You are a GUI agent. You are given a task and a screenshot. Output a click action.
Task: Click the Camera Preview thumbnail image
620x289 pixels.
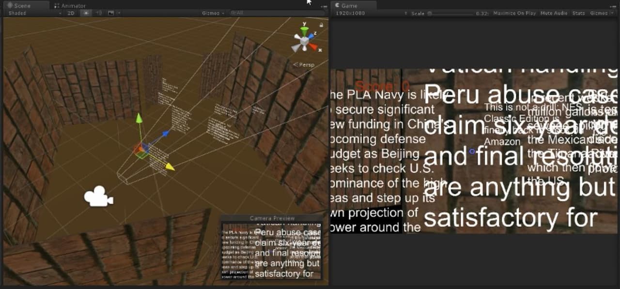pyautogui.click(x=272, y=250)
